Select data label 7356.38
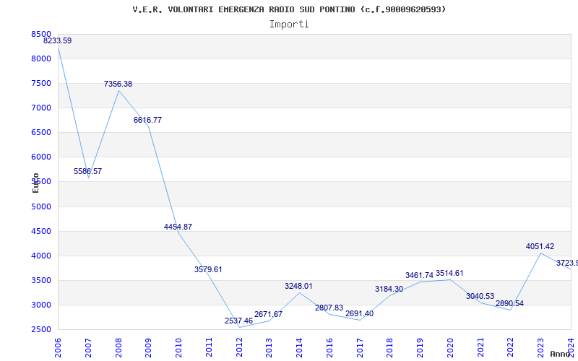The image size is (578, 361). click(x=118, y=84)
